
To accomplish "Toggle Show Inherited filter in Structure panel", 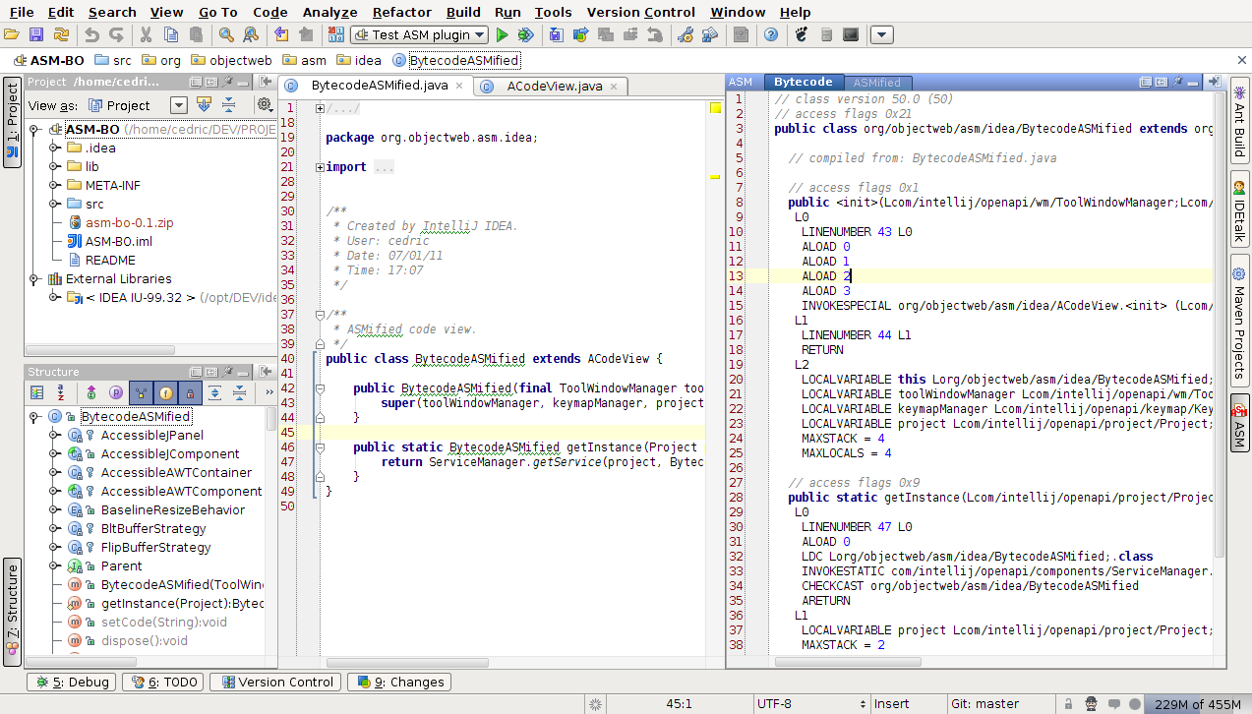I will (x=141, y=393).
